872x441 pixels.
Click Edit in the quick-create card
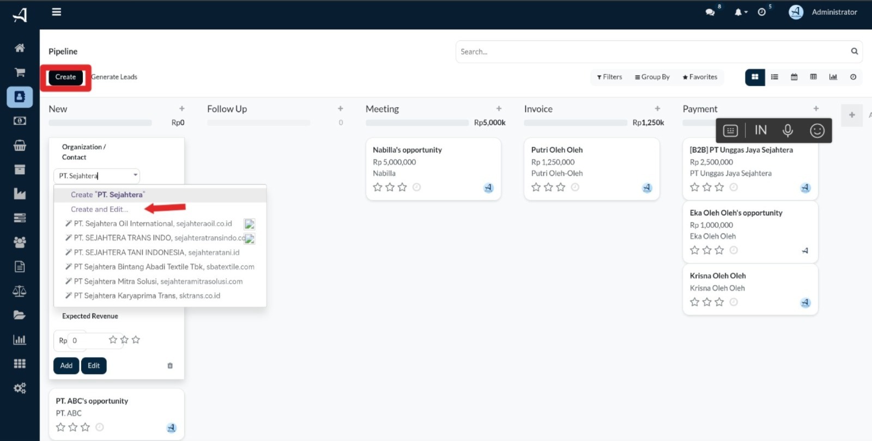(x=94, y=366)
